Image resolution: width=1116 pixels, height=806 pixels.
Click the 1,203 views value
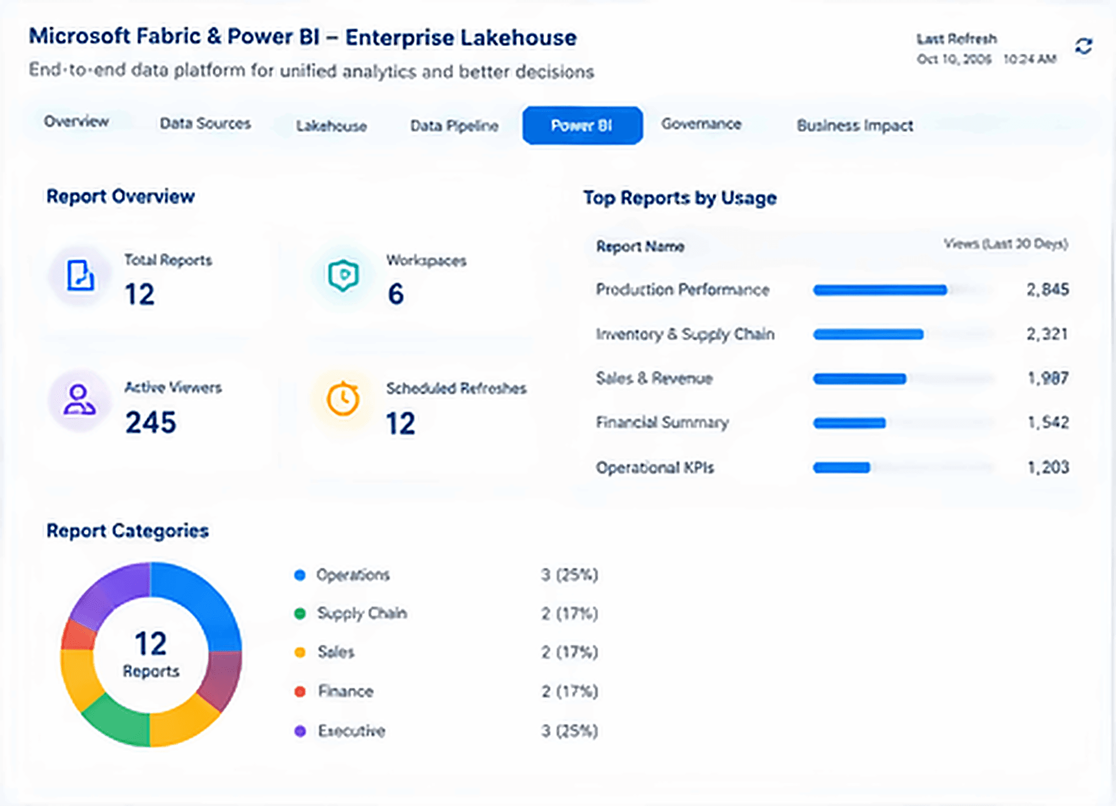(1048, 468)
